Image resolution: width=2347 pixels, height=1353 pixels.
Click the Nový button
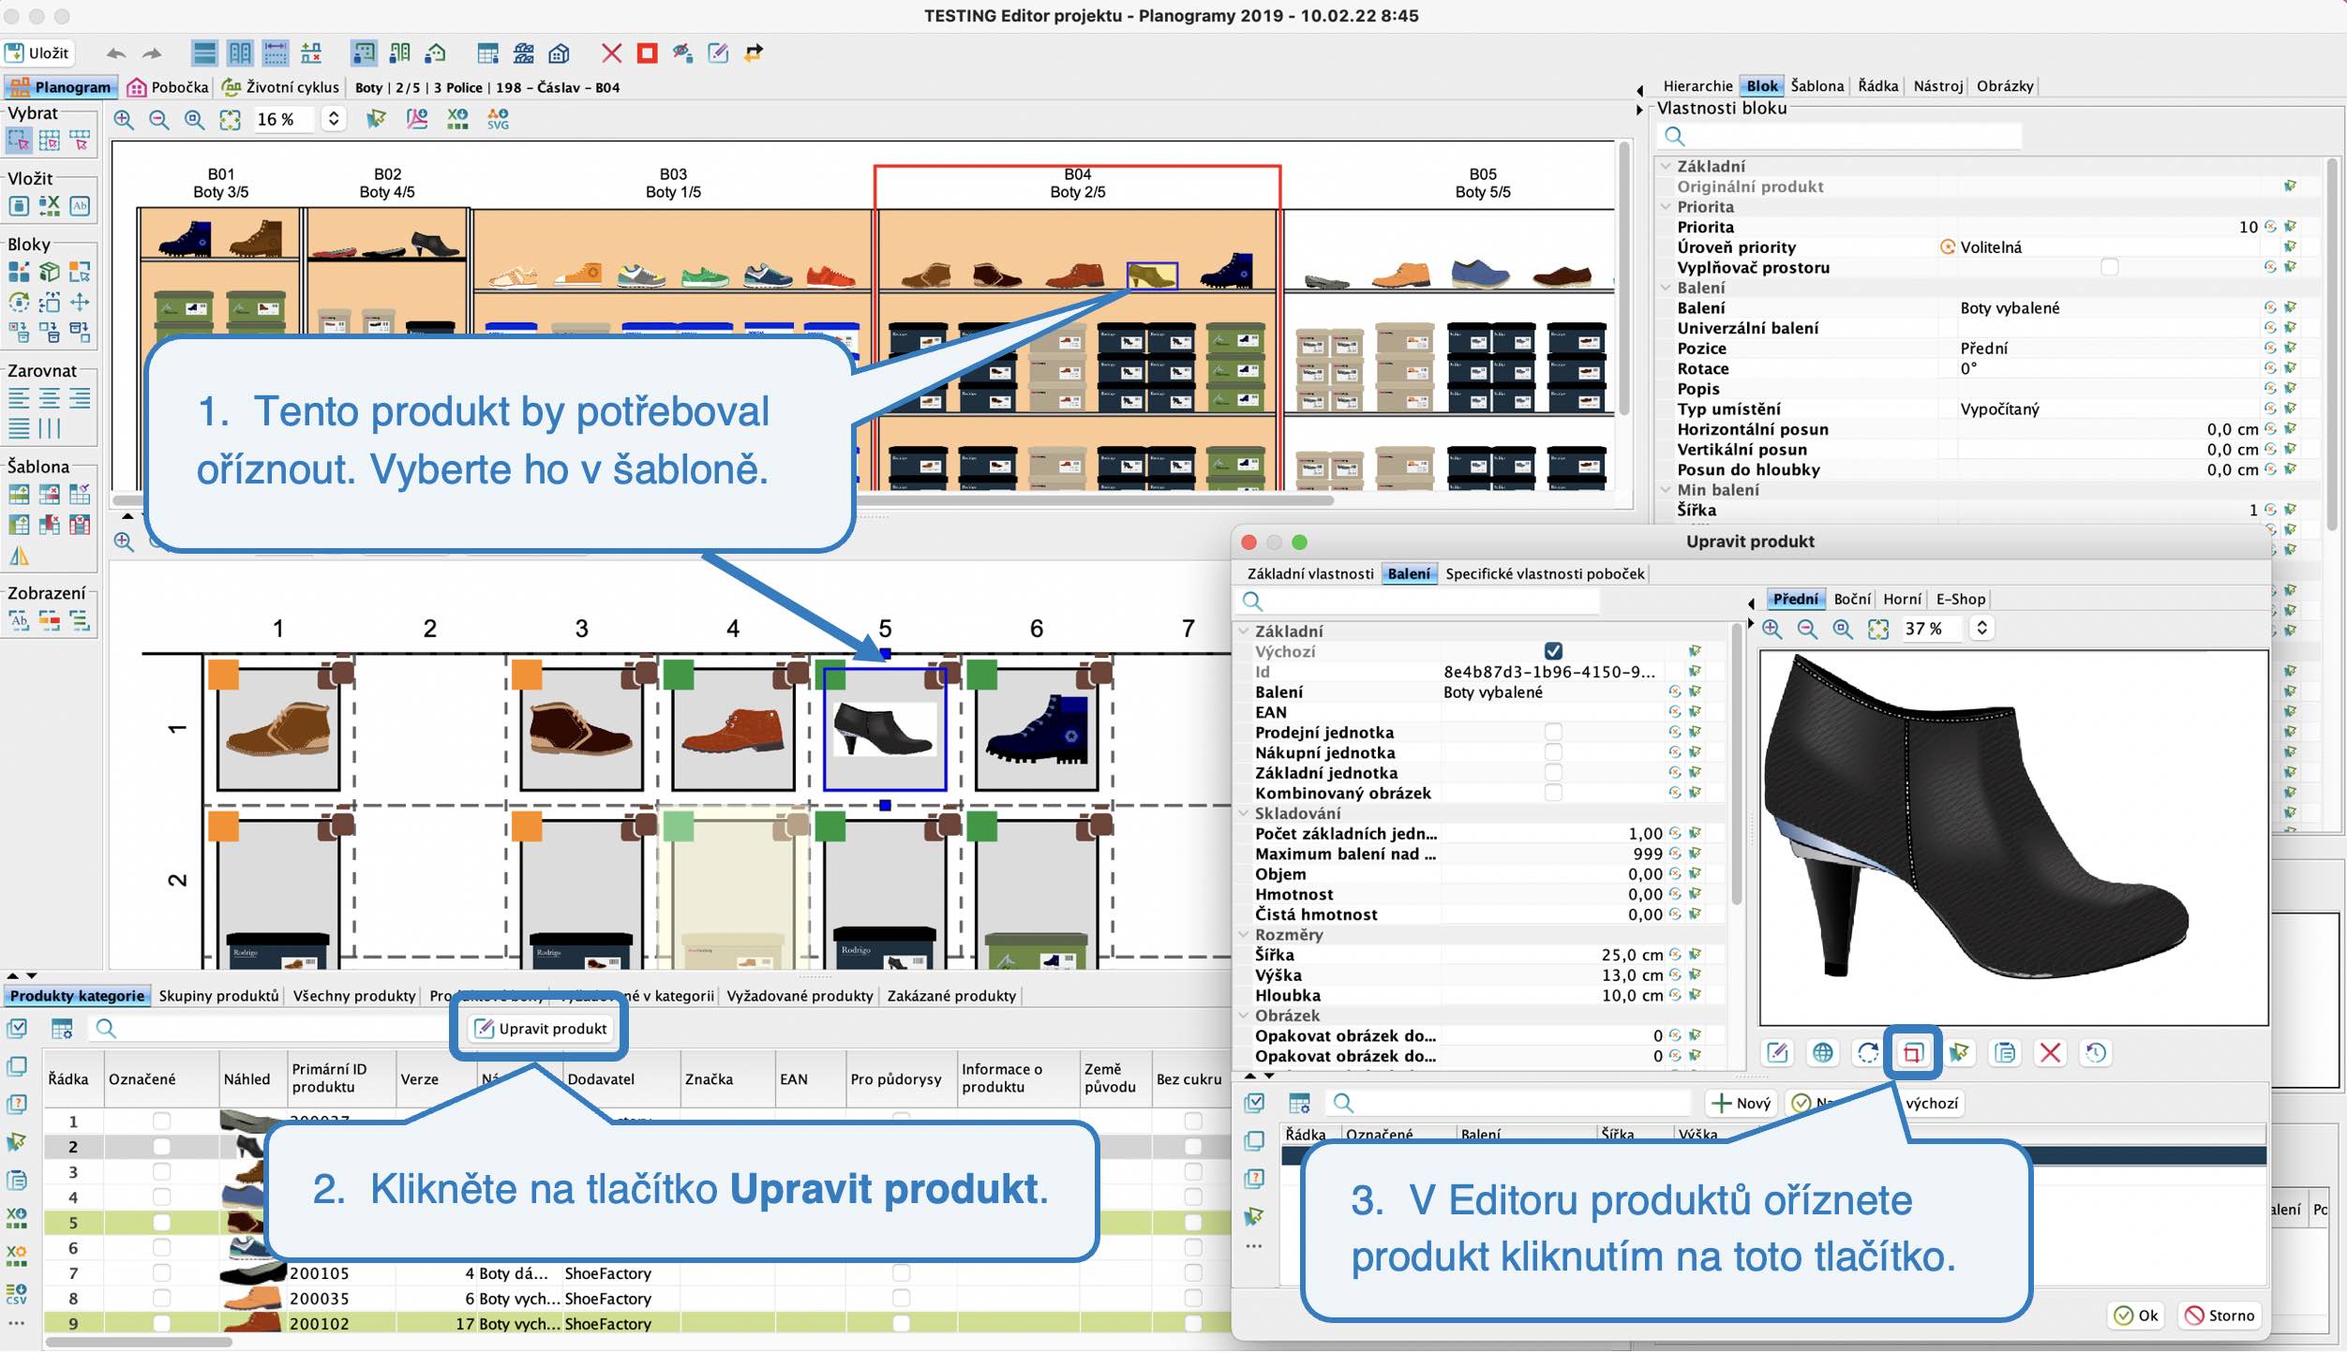pos(1742,1103)
